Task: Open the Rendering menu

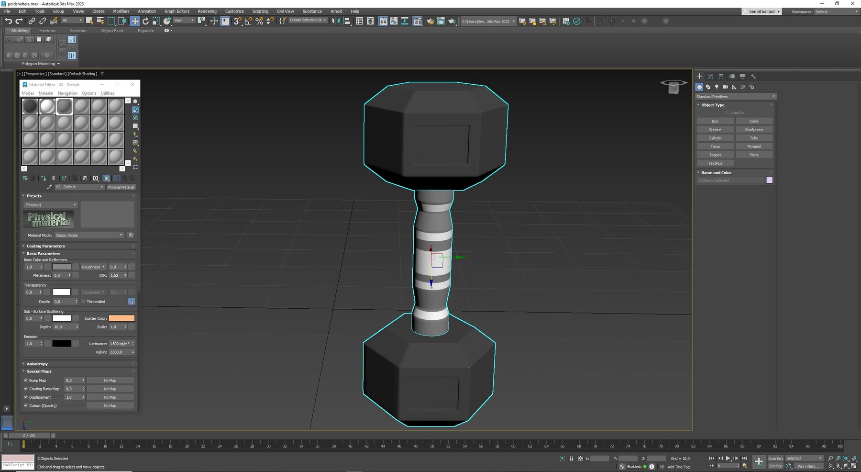Action: [x=207, y=11]
